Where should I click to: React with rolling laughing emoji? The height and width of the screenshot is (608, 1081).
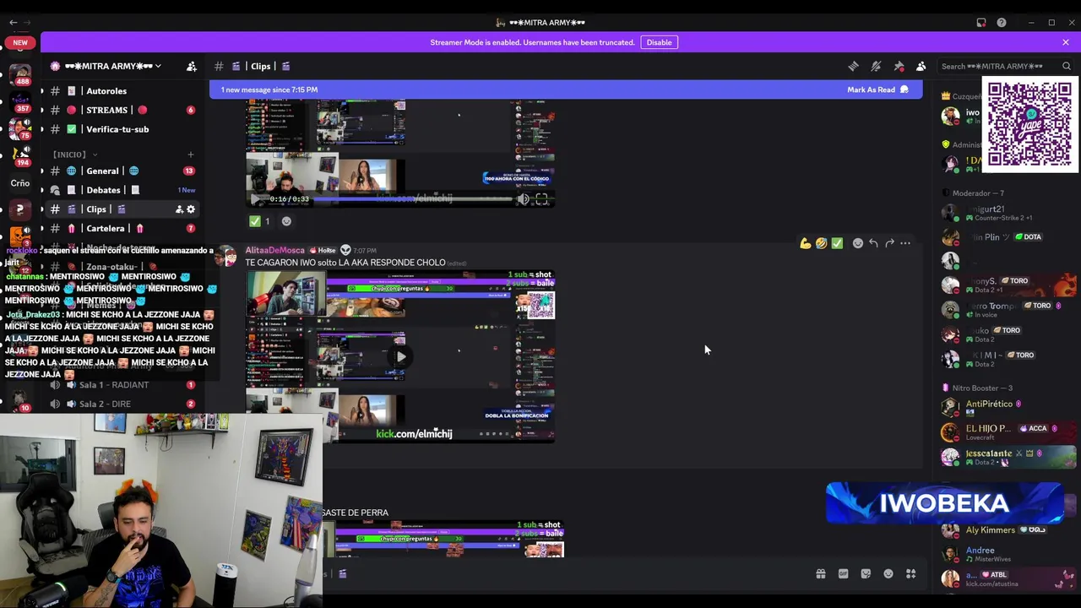[x=821, y=243]
